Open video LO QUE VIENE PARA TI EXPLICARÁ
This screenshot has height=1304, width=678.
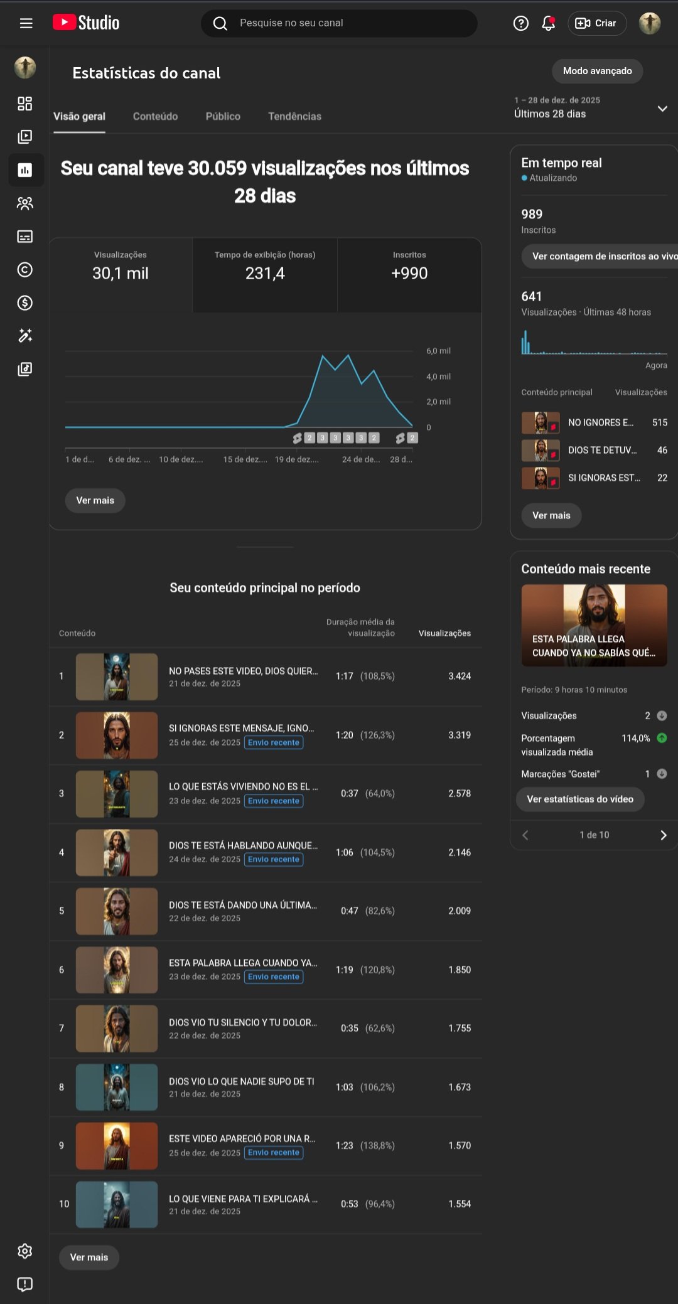point(243,1199)
